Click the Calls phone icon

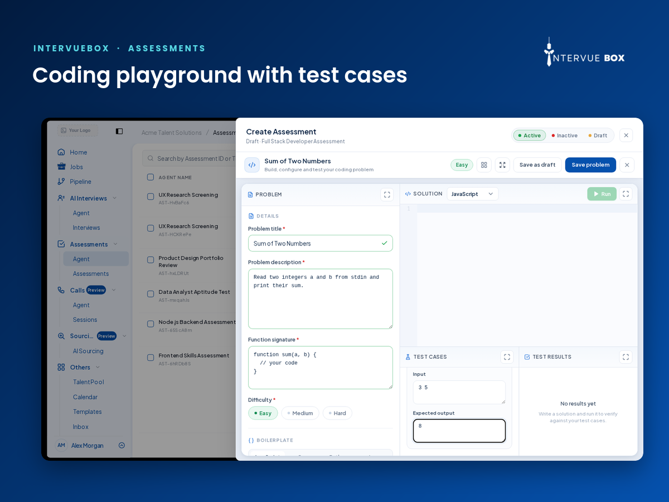click(61, 290)
